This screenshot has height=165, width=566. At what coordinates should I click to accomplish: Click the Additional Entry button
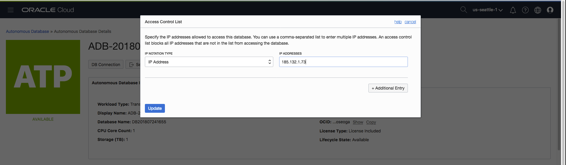click(x=388, y=88)
